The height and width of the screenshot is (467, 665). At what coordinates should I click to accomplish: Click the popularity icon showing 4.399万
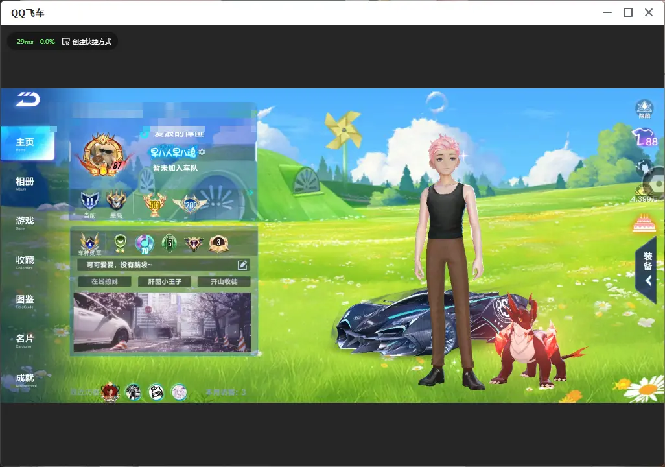(x=644, y=195)
